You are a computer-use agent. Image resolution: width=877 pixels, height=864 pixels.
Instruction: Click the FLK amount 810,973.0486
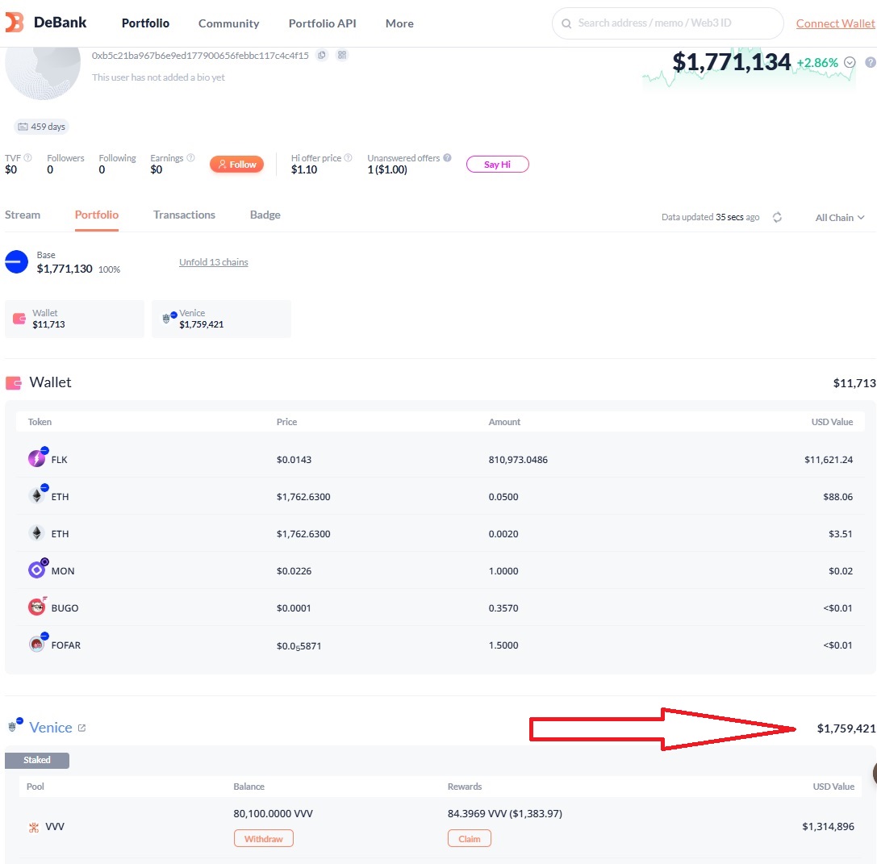pyautogui.click(x=518, y=460)
